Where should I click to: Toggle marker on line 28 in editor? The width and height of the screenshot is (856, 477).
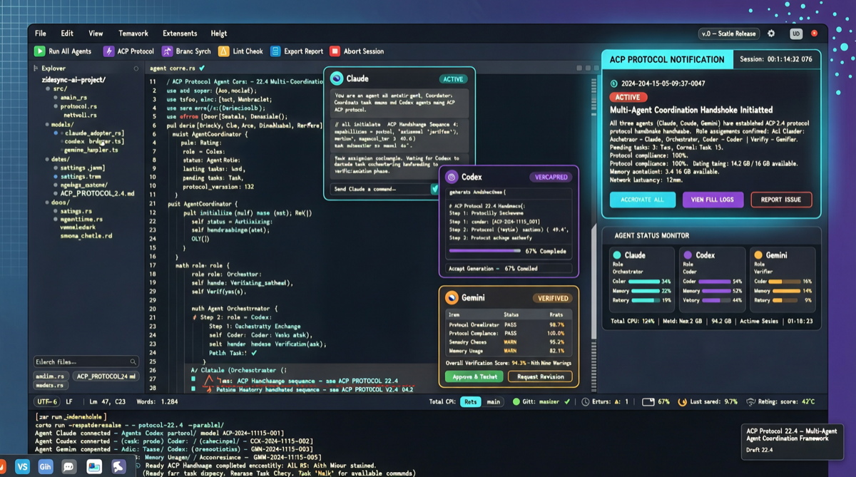click(193, 389)
